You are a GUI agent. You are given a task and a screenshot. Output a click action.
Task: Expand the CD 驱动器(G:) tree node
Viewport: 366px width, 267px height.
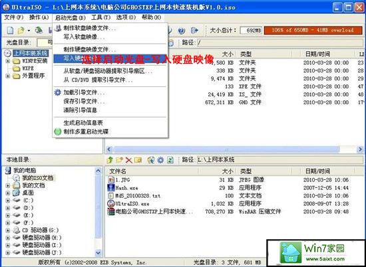pyautogui.click(x=8, y=230)
